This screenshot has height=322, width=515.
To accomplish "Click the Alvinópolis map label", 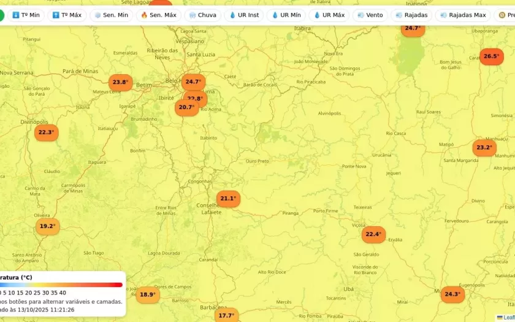I will 329,113.
